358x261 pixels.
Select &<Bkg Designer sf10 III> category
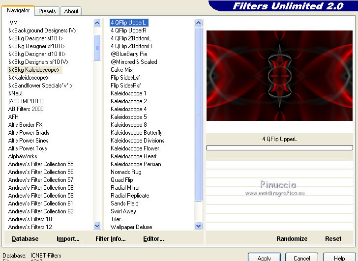pyautogui.click(x=37, y=54)
